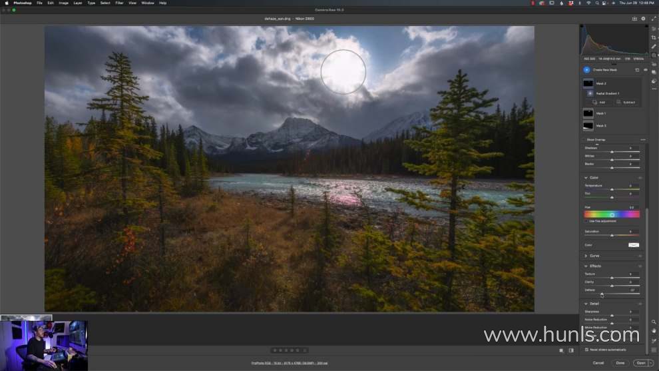Toggle all masks visibility eye icon

646,70
